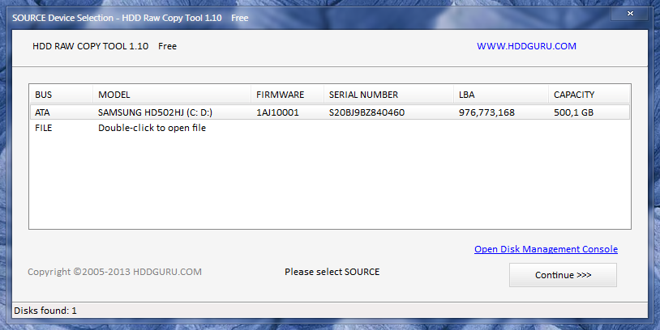
Task: Click the 500,1 GB capacity value
Action: point(573,112)
